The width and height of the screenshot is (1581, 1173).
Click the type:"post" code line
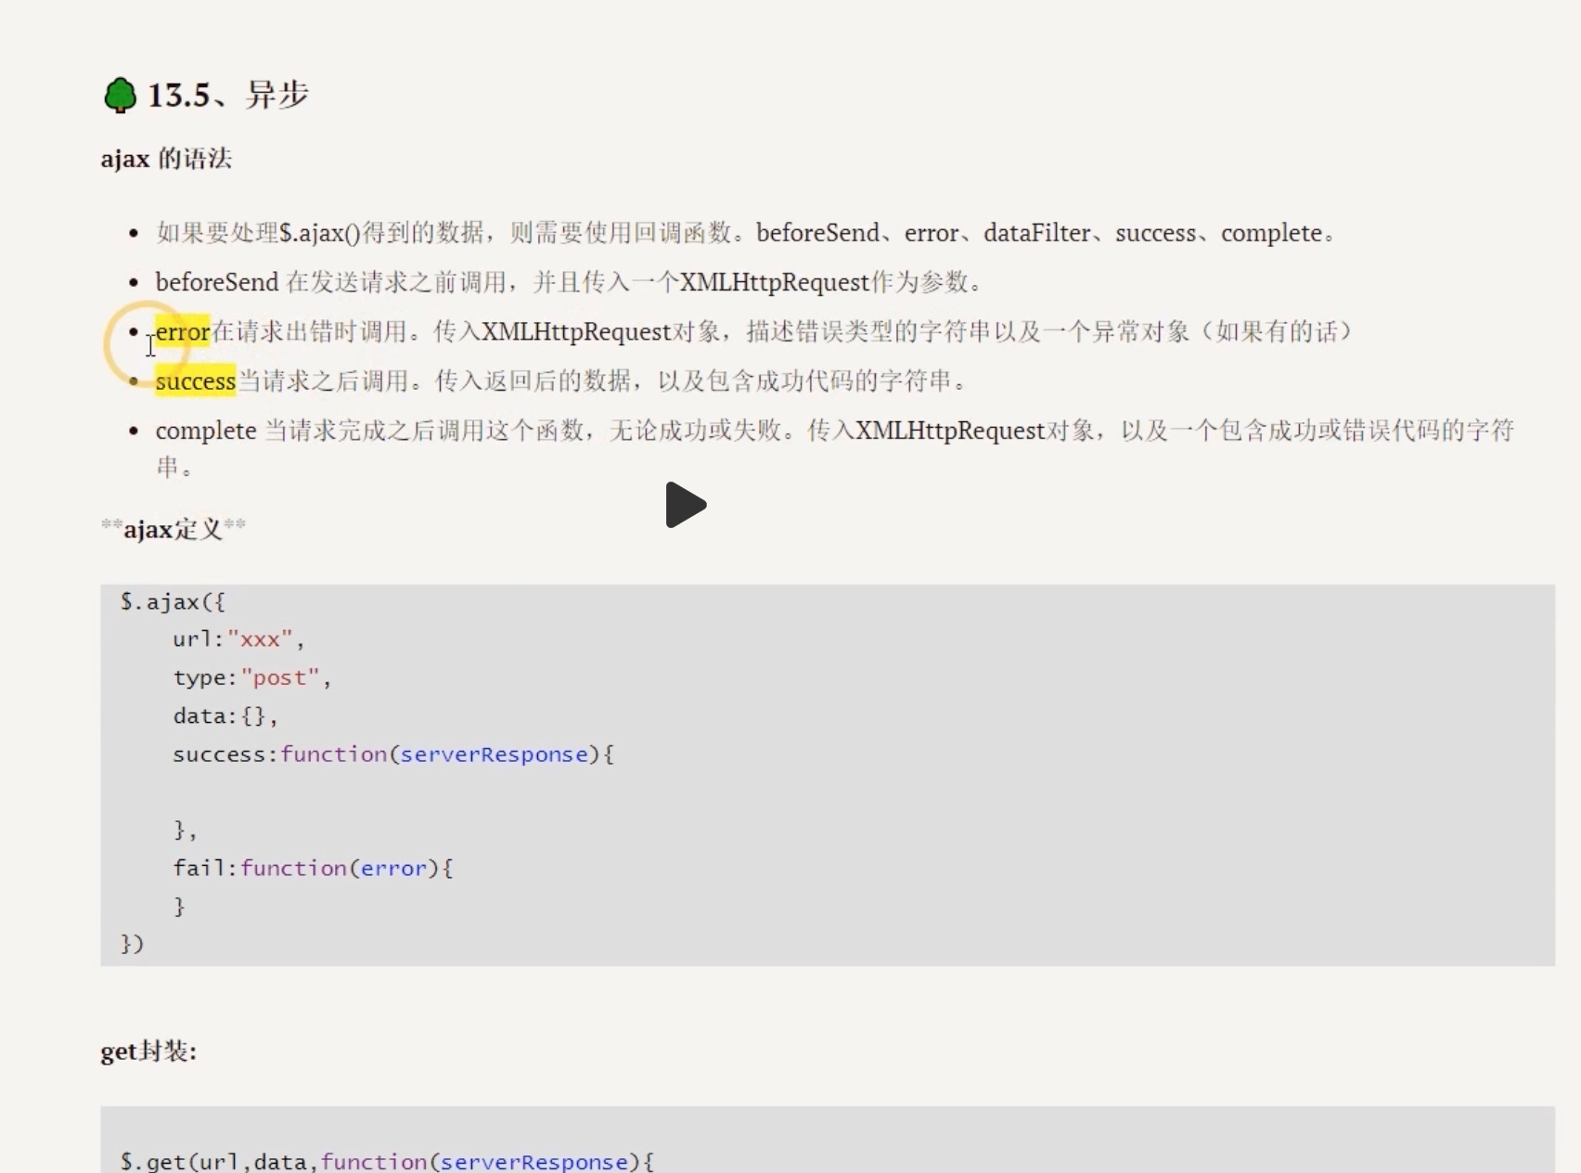pos(252,678)
